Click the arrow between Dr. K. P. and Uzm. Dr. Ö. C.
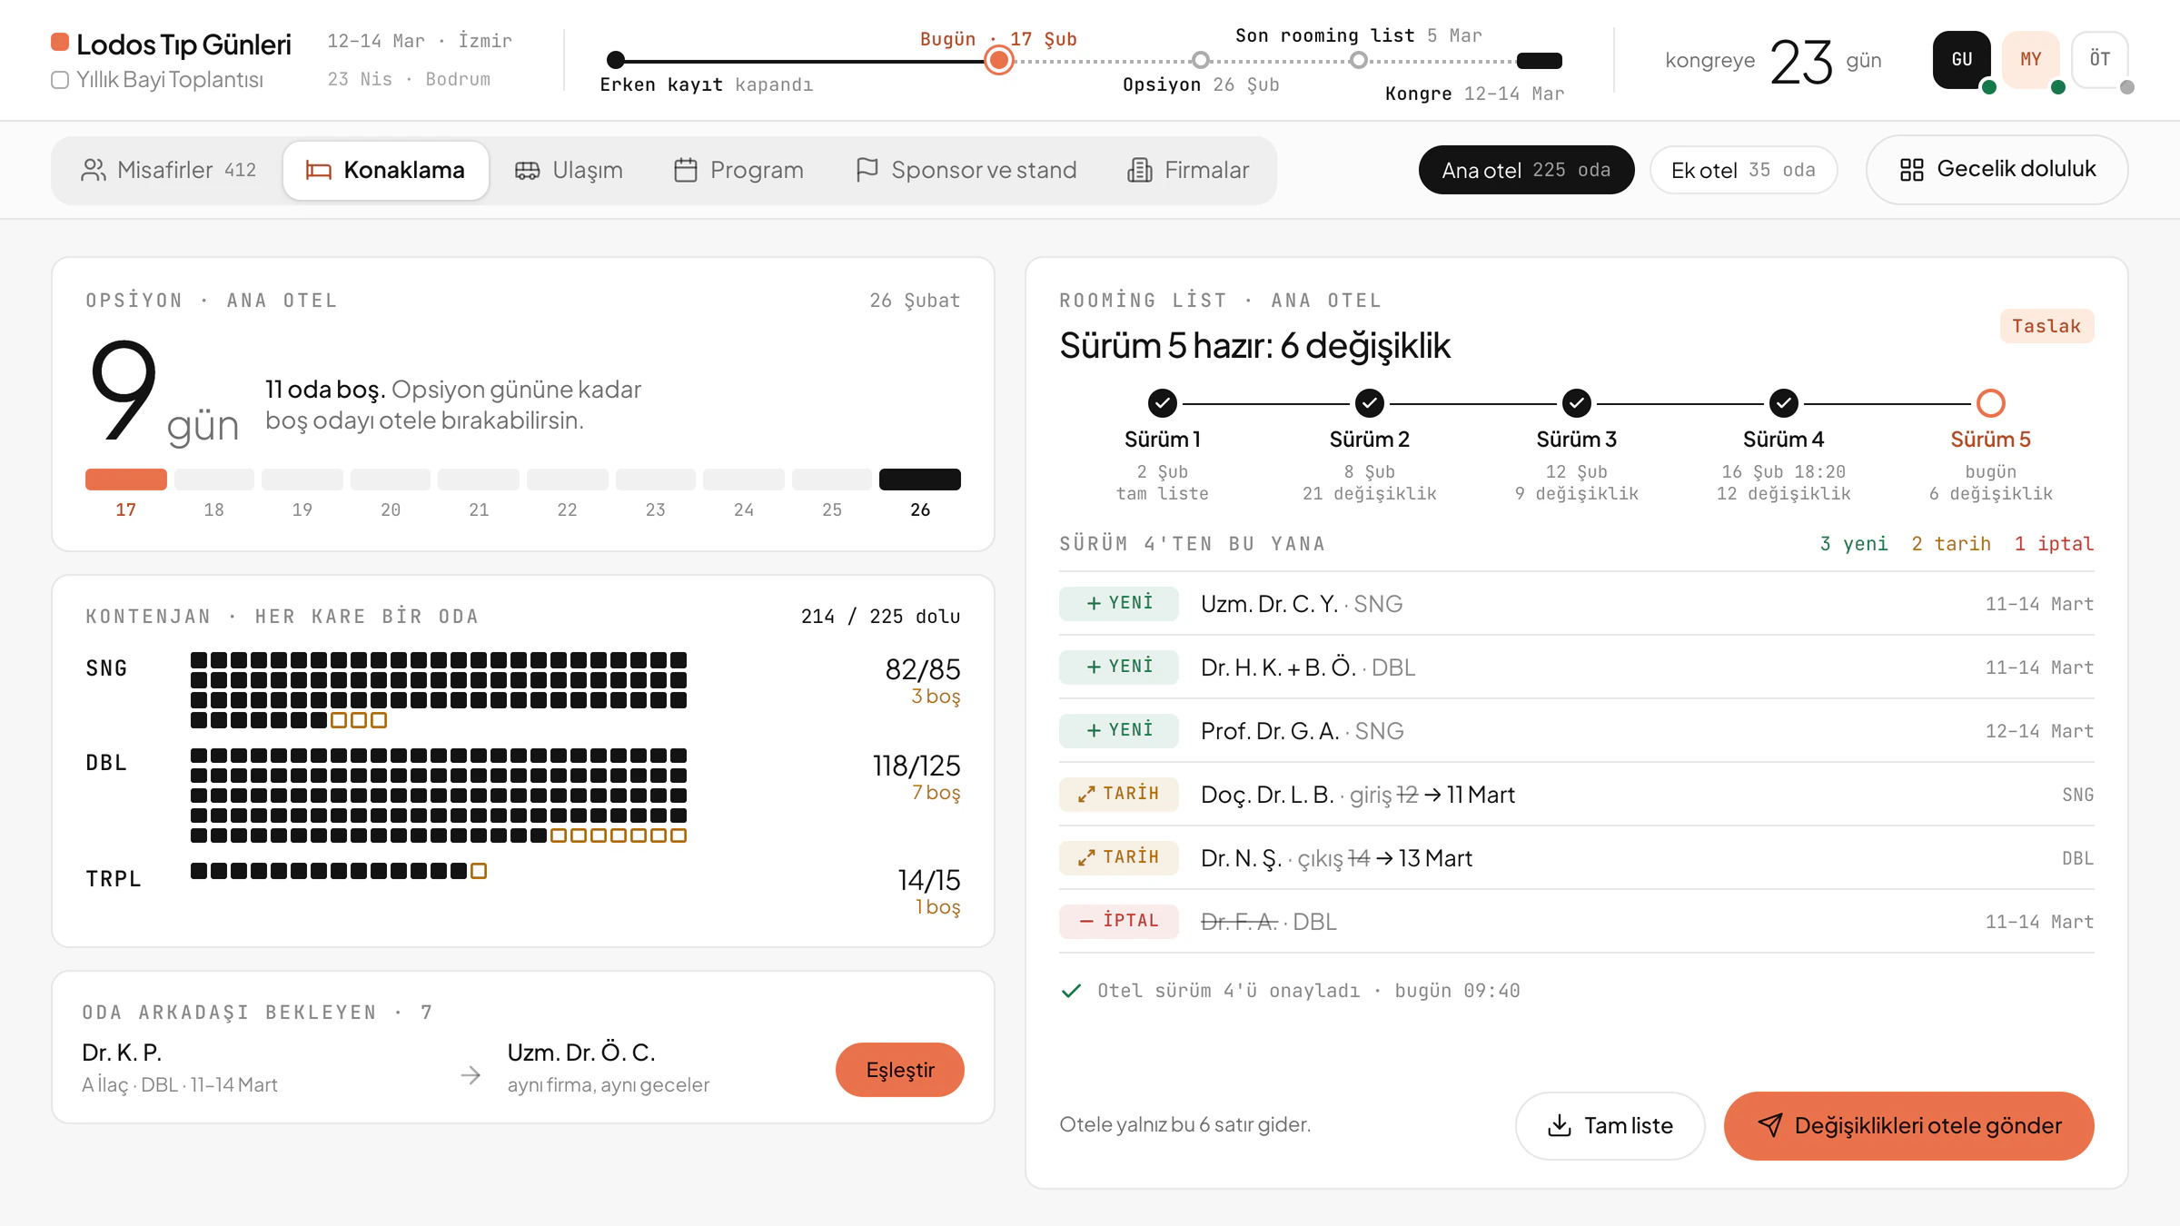 tap(471, 1075)
